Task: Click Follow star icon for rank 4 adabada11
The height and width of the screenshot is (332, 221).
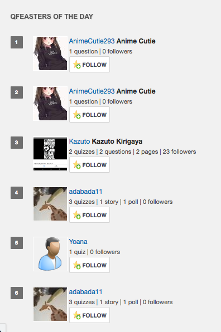Action: click(77, 215)
